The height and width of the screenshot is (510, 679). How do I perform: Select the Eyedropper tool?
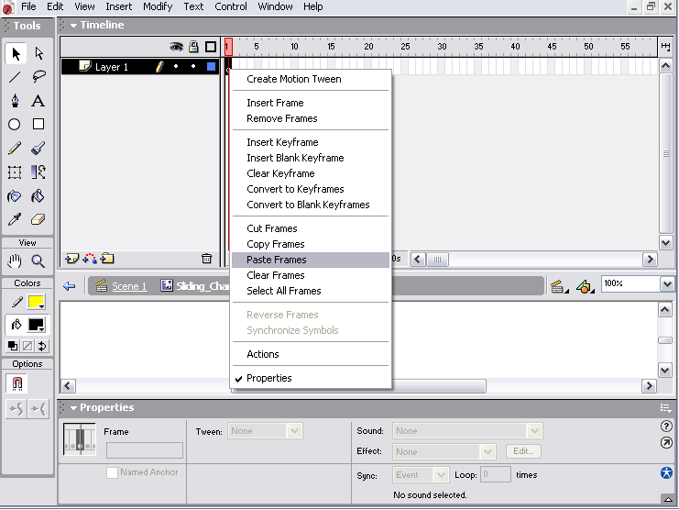(x=15, y=220)
